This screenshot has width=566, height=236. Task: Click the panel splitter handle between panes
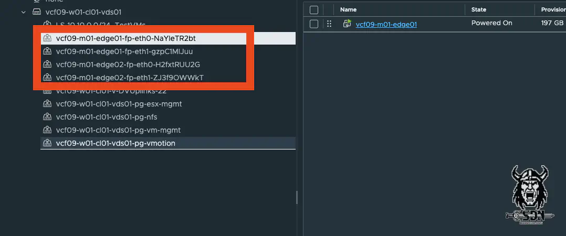click(297, 197)
